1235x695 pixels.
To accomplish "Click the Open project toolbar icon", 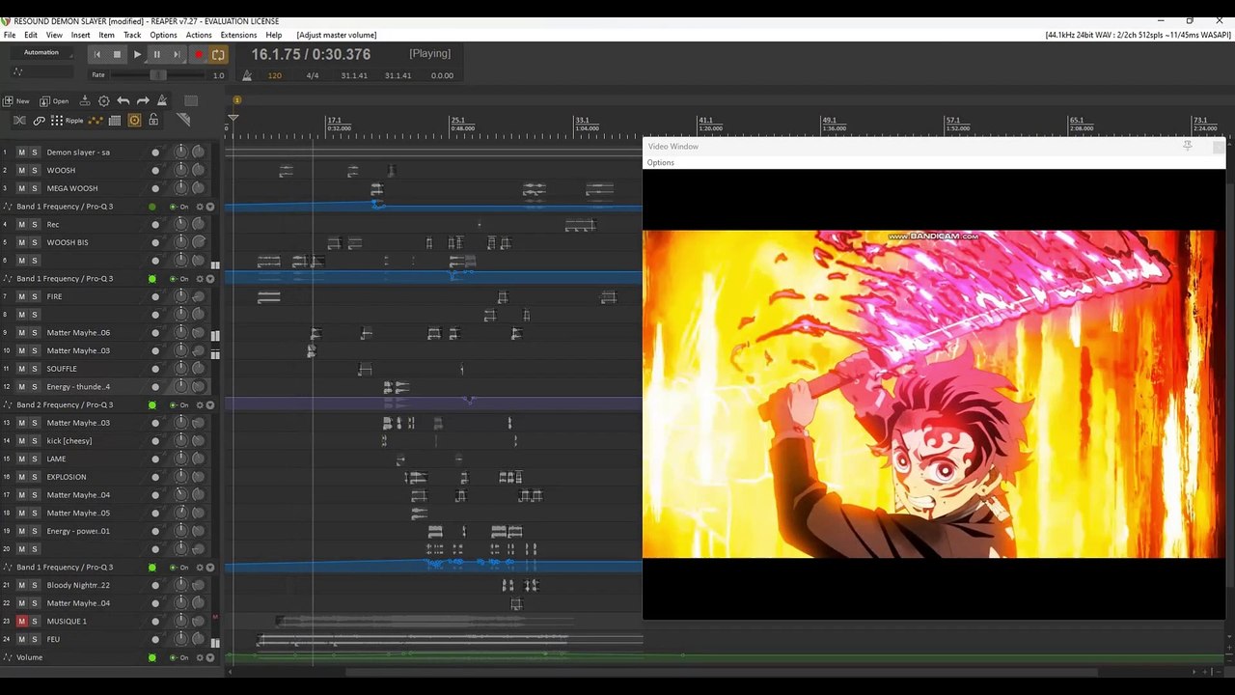I will coord(54,100).
